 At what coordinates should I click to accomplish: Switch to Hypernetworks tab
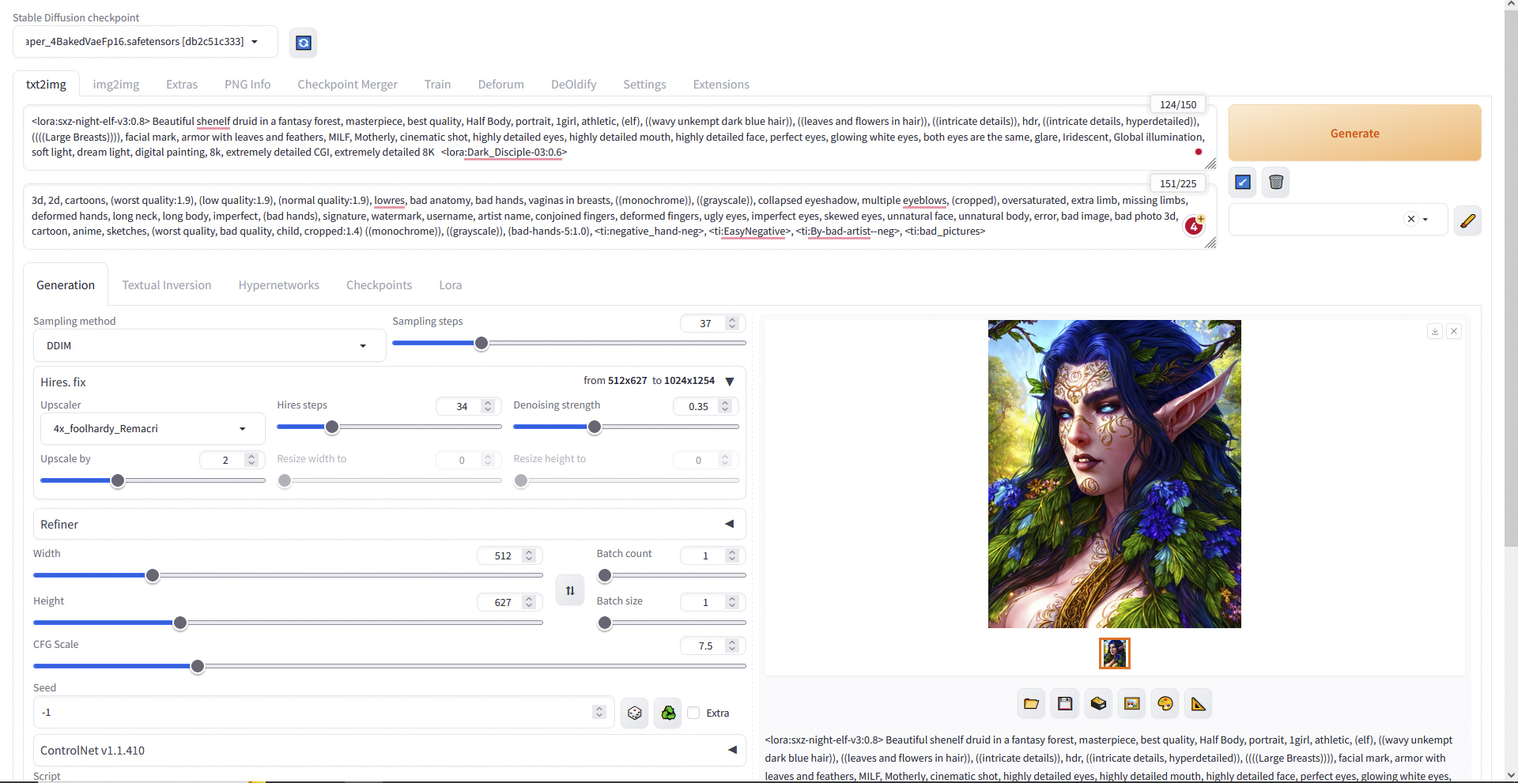coord(279,285)
